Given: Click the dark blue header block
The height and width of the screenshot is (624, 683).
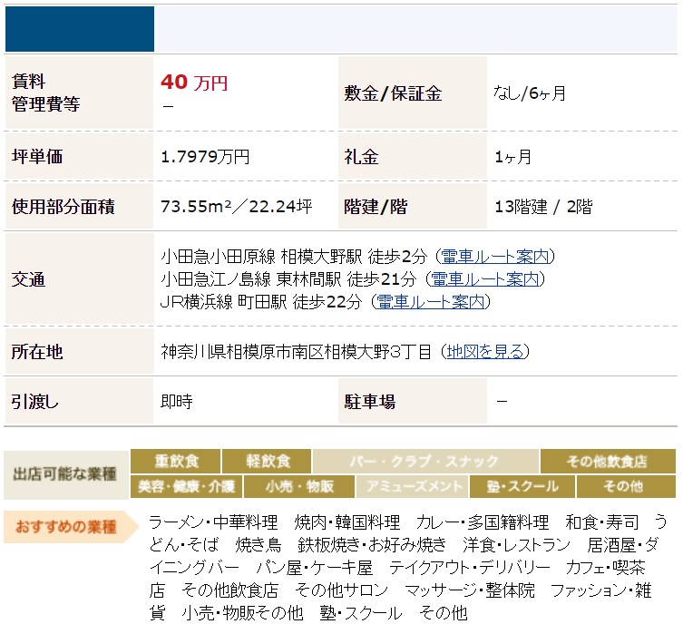Looking at the screenshot, I should [x=80, y=28].
